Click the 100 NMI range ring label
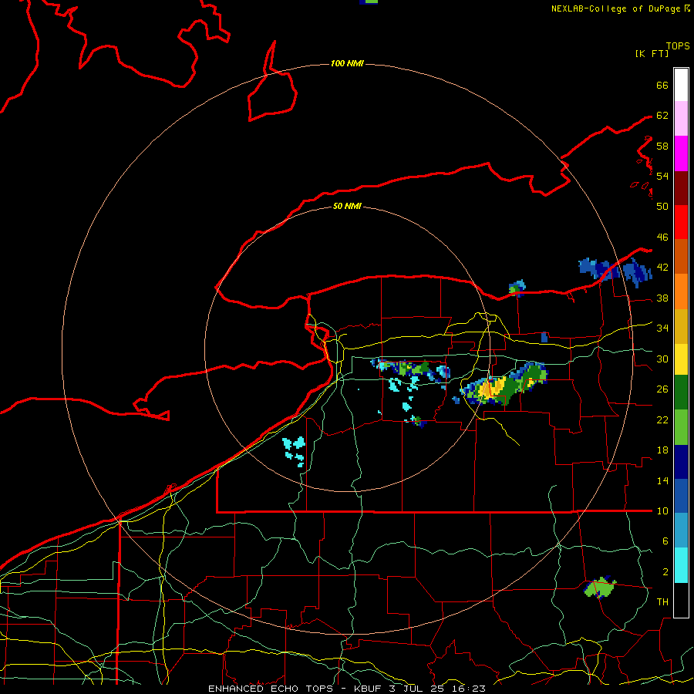Viewport: 694px width, 694px height. (x=347, y=64)
